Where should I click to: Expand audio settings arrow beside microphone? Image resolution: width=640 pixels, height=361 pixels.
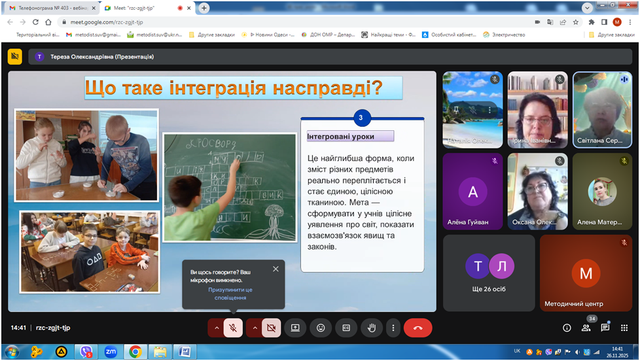point(215,328)
